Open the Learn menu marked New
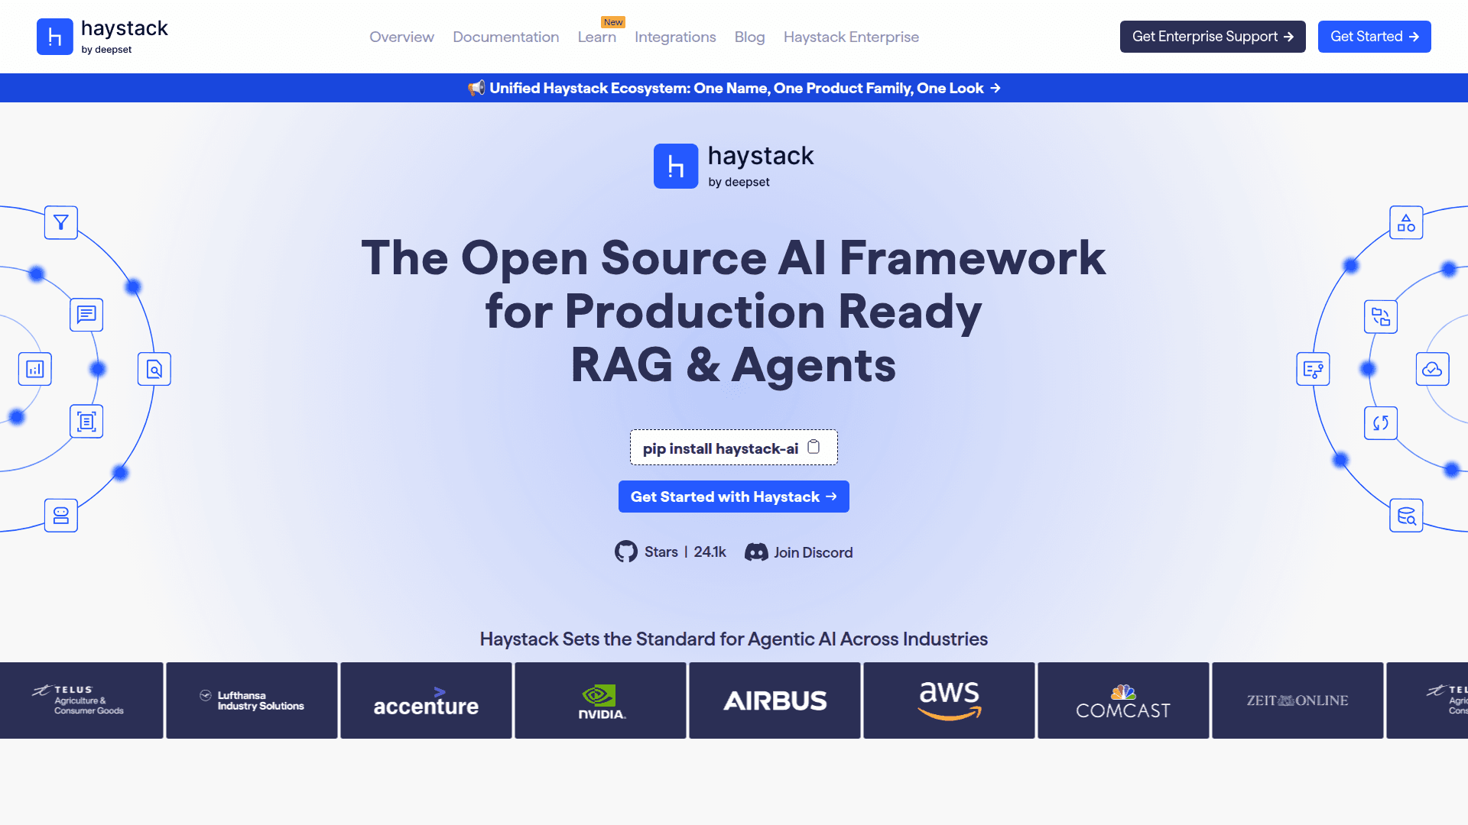The width and height of the screenshot is (1468, 825). (596, 37)
